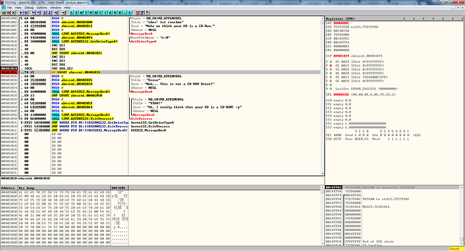
Task: Click the Execute till return icon
Action: (56, 13)
